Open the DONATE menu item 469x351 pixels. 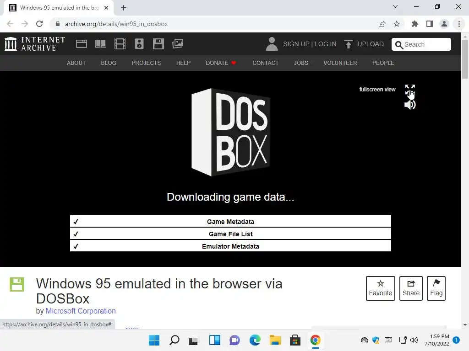221,63
